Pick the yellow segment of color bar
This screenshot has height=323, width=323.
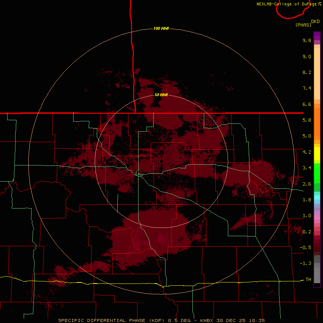coord(317,154)
